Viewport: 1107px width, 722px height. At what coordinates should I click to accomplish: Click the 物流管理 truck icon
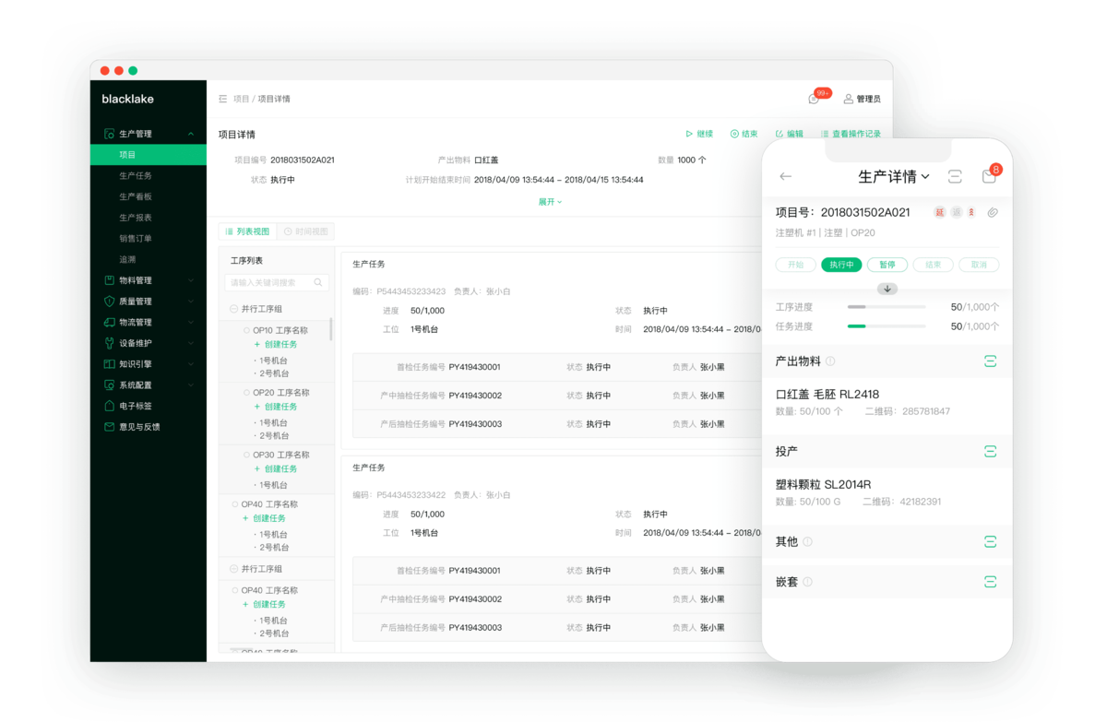pos(110,323)
